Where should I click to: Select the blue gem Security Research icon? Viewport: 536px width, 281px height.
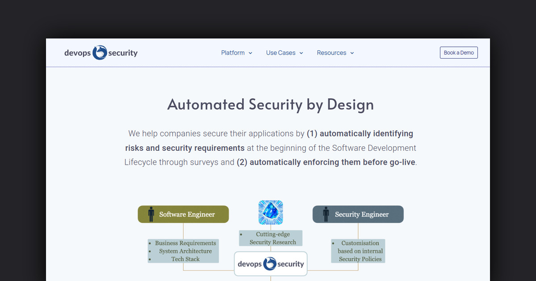tap(270, 212)
